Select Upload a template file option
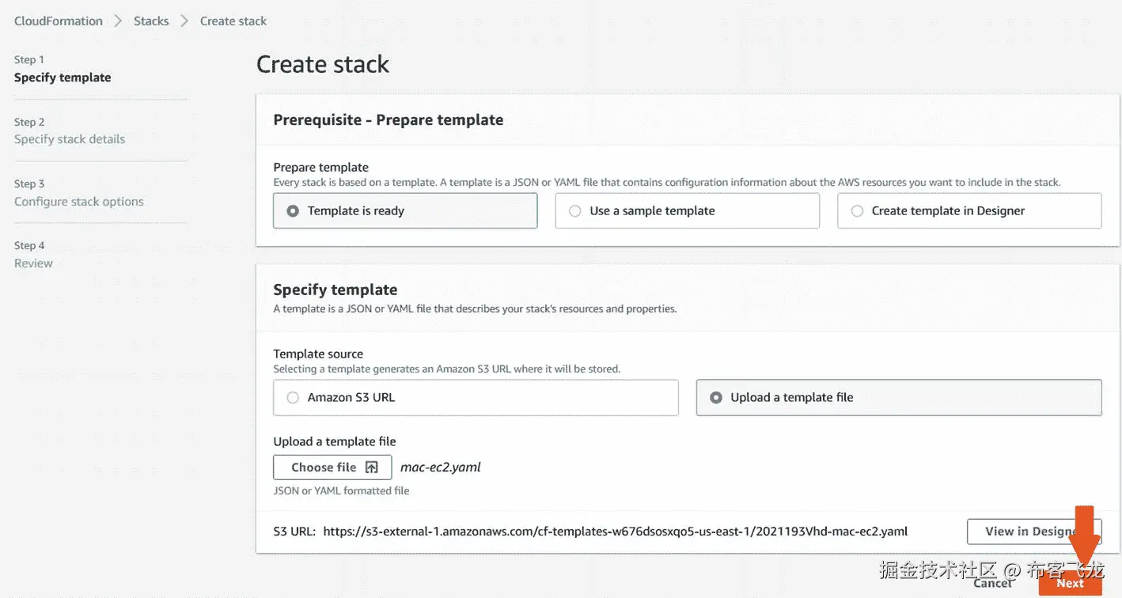Viewport: 1122px width, 598px height. click(x=716, y=398)
